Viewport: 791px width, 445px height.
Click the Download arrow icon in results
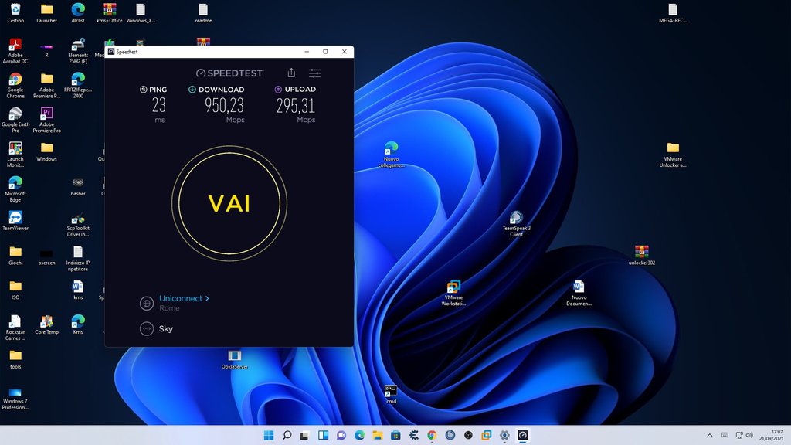pyautogui.click(x=192, y=90)
